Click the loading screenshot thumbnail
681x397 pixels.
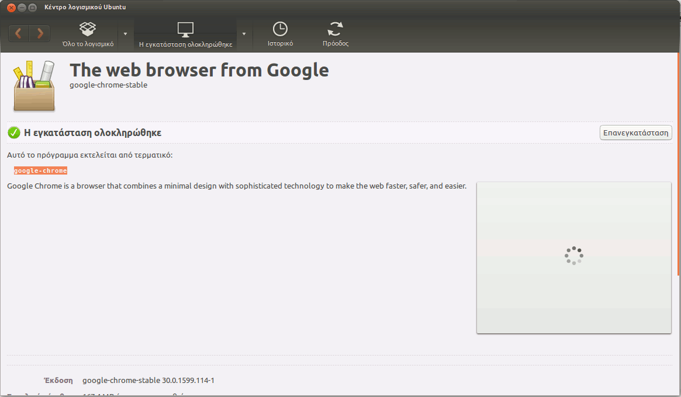[x=573, y=257]
